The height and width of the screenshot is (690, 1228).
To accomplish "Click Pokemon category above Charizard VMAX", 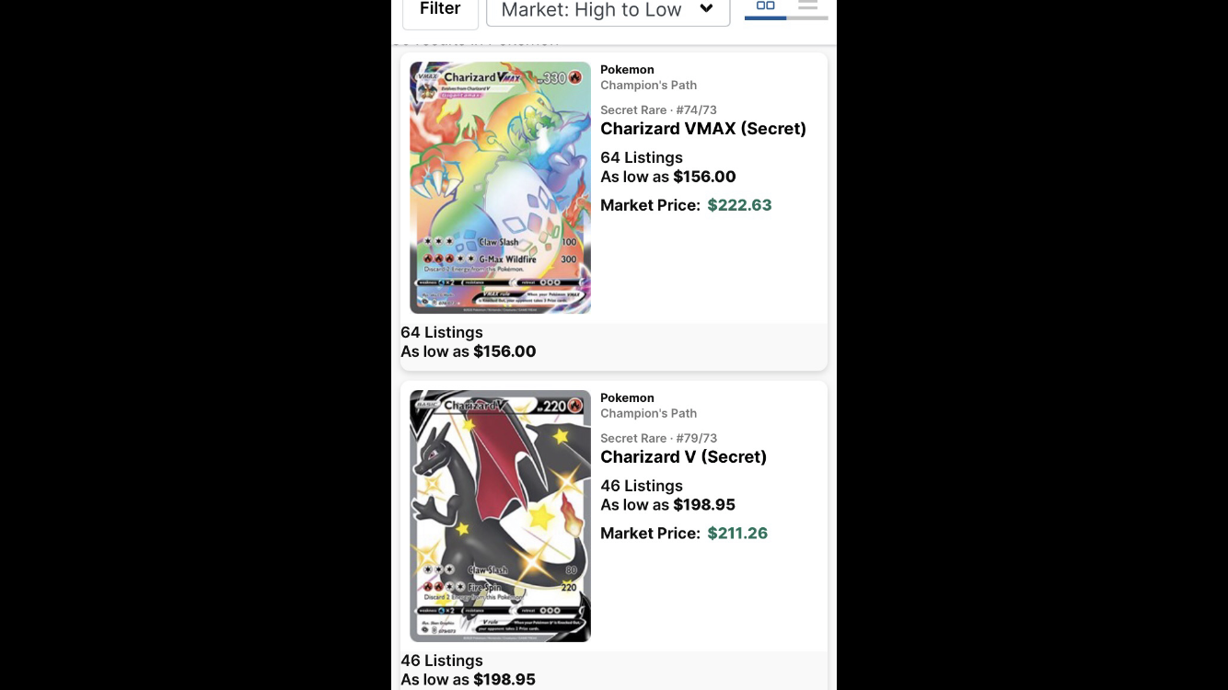I will pyautogui.click(x=627, y=70).
